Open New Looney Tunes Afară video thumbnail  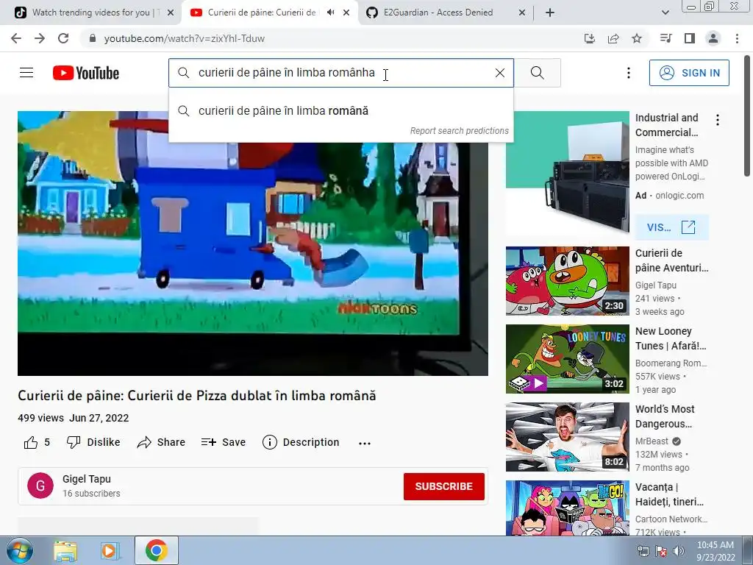[x=567, y=359]
